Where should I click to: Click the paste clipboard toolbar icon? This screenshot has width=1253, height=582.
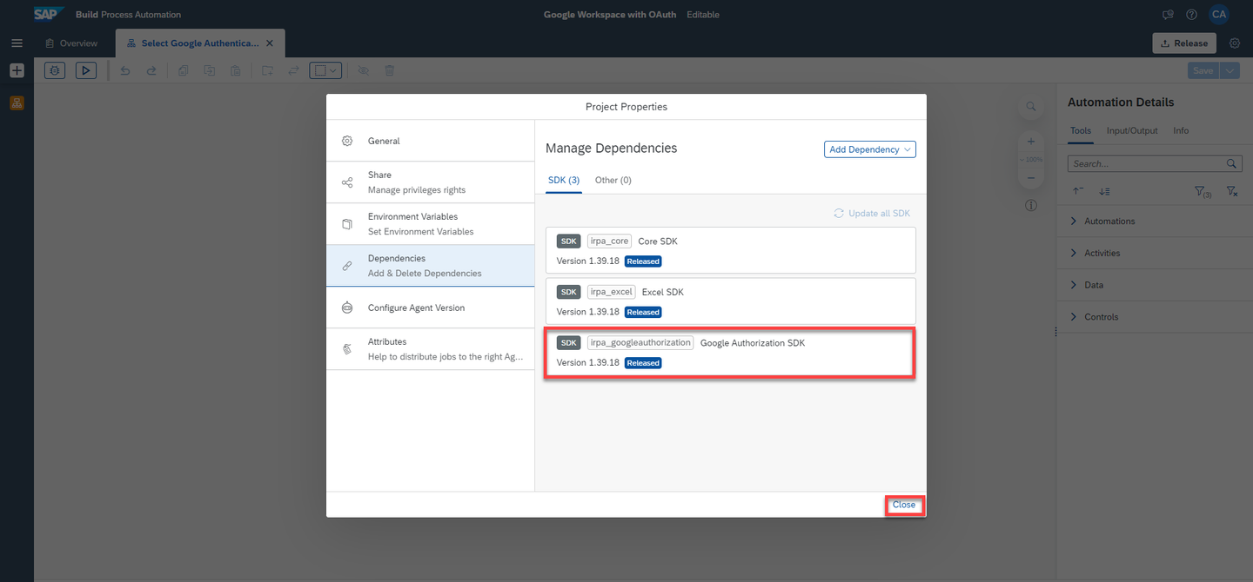[x=236, y=70]
